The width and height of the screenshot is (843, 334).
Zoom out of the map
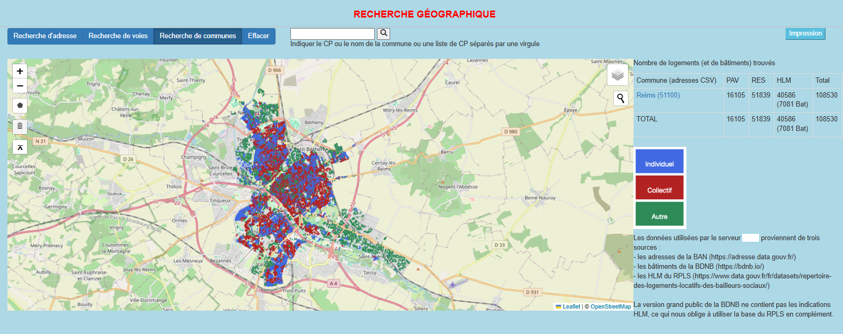20,85
